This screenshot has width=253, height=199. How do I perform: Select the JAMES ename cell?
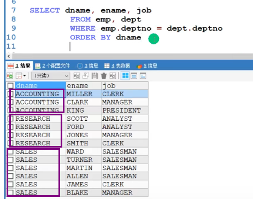pos(84,184)
